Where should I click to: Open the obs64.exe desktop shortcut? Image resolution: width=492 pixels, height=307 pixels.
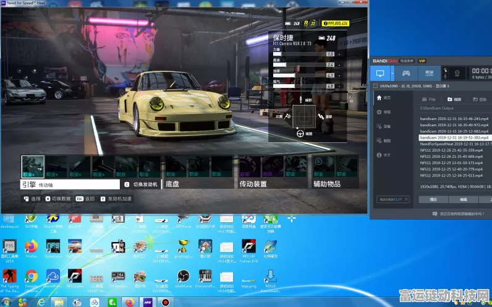[x=183, y=279]
